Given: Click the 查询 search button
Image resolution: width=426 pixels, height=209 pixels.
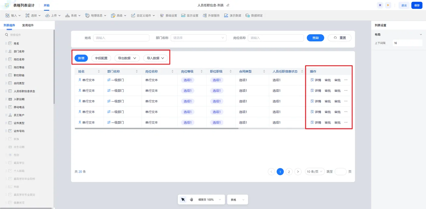Looking at the screenshot, I should click(x=316, y=38).
